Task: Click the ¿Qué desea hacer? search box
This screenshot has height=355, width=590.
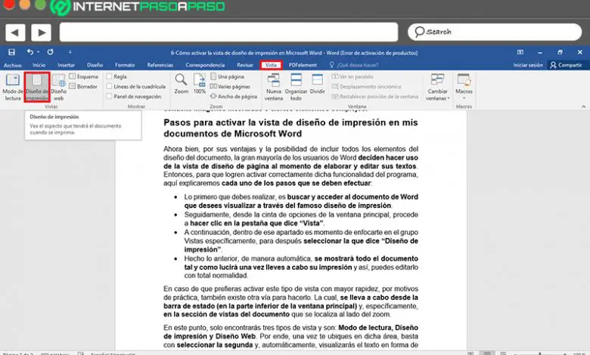Action: (x=354, y=65)
